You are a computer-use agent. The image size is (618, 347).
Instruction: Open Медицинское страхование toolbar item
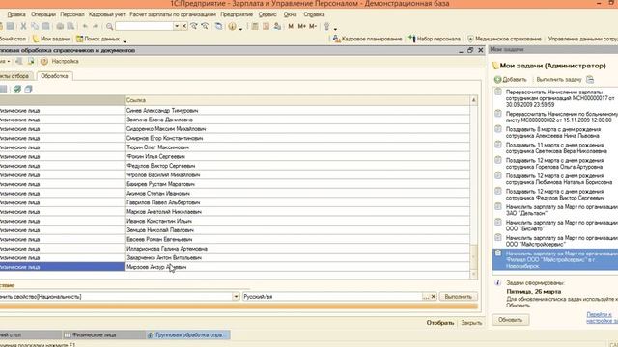(504, 39)
